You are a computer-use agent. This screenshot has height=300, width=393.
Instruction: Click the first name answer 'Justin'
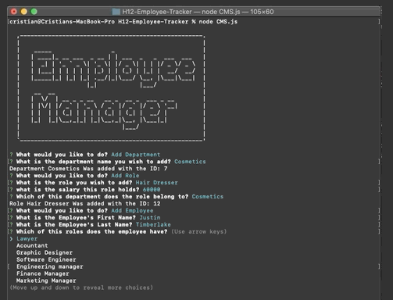pyautogui.click(x=150, y=217)
